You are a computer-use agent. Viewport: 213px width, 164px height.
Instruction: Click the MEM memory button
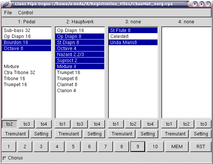pyautogui.click(x=177, y=147)
